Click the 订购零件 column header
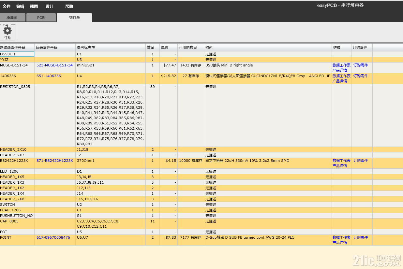403x269 pixels. tap(362, 48)
